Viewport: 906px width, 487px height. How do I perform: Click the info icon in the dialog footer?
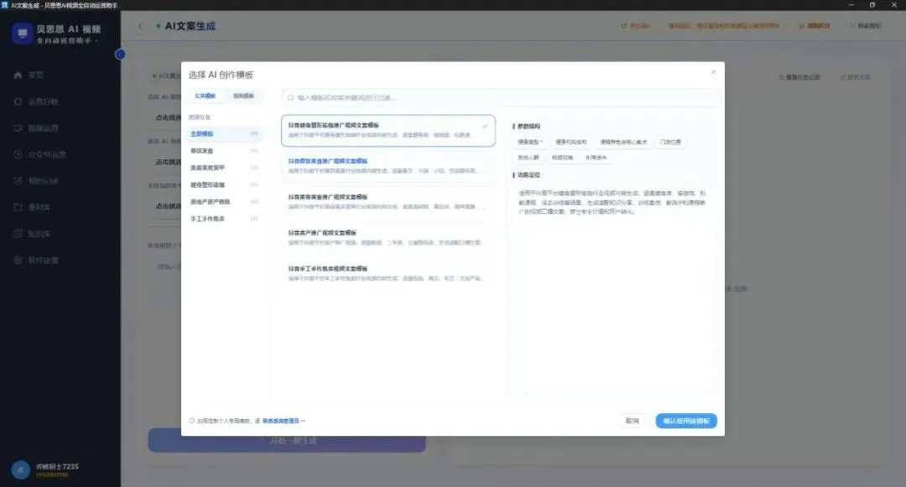click(192, 422)
